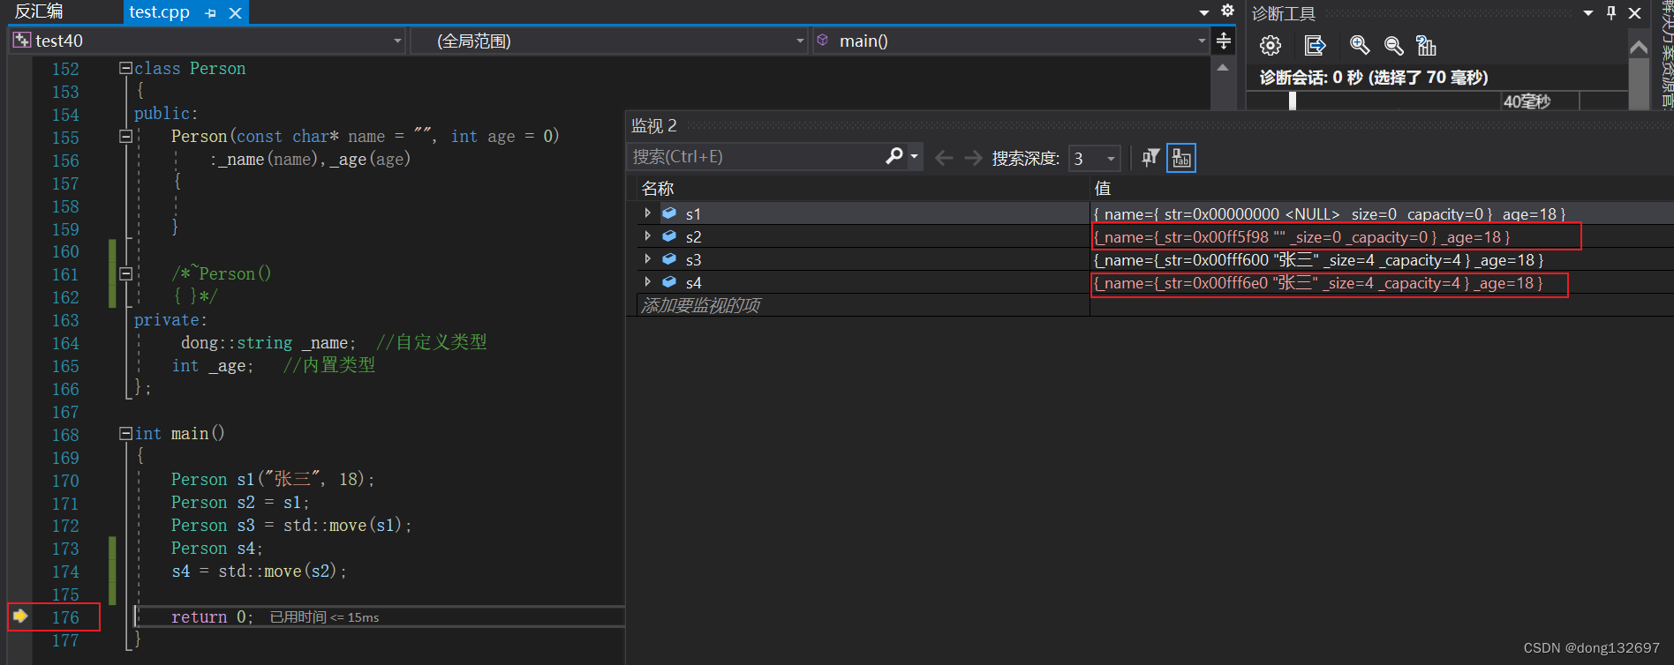Open diagnostic tools window position menu

point(1588,12)
